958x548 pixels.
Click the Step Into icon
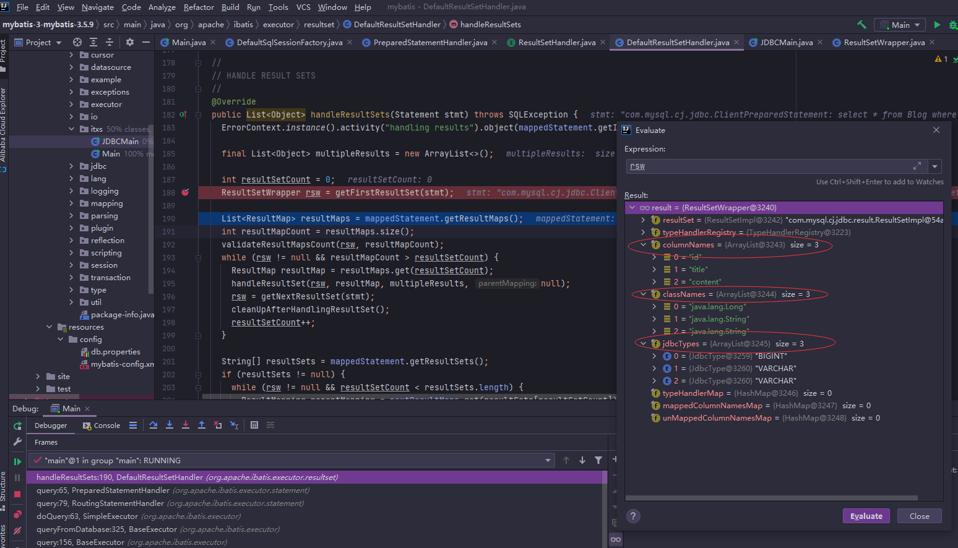[170, 425]
